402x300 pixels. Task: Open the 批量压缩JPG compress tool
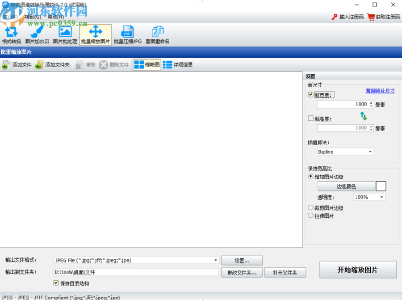point(127,35)
